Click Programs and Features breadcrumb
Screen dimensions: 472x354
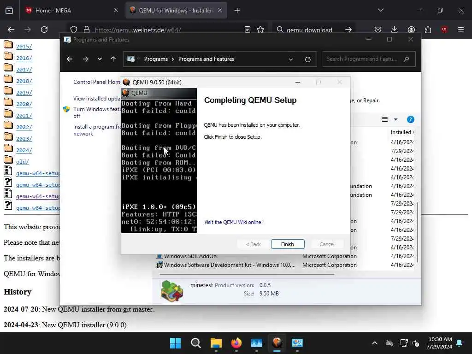[206, 59]
